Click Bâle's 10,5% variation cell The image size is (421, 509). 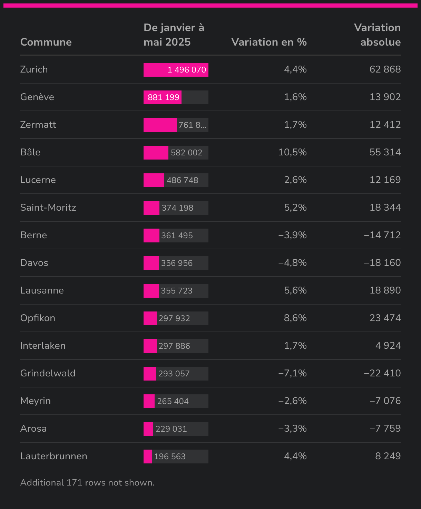293,152
